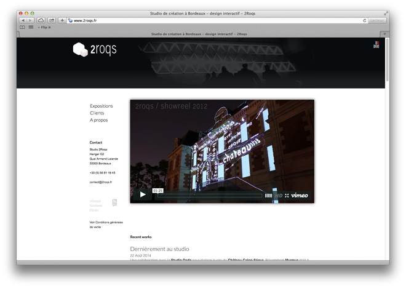This screenshot has width=406, height=288.
Task: Open the Expositions menu item
Action: click(x=101, y=106)
